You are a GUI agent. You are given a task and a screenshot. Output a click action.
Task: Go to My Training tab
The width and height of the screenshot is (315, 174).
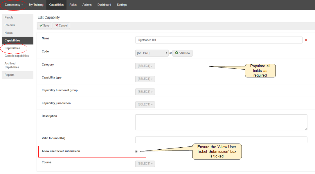coord(36,5)
